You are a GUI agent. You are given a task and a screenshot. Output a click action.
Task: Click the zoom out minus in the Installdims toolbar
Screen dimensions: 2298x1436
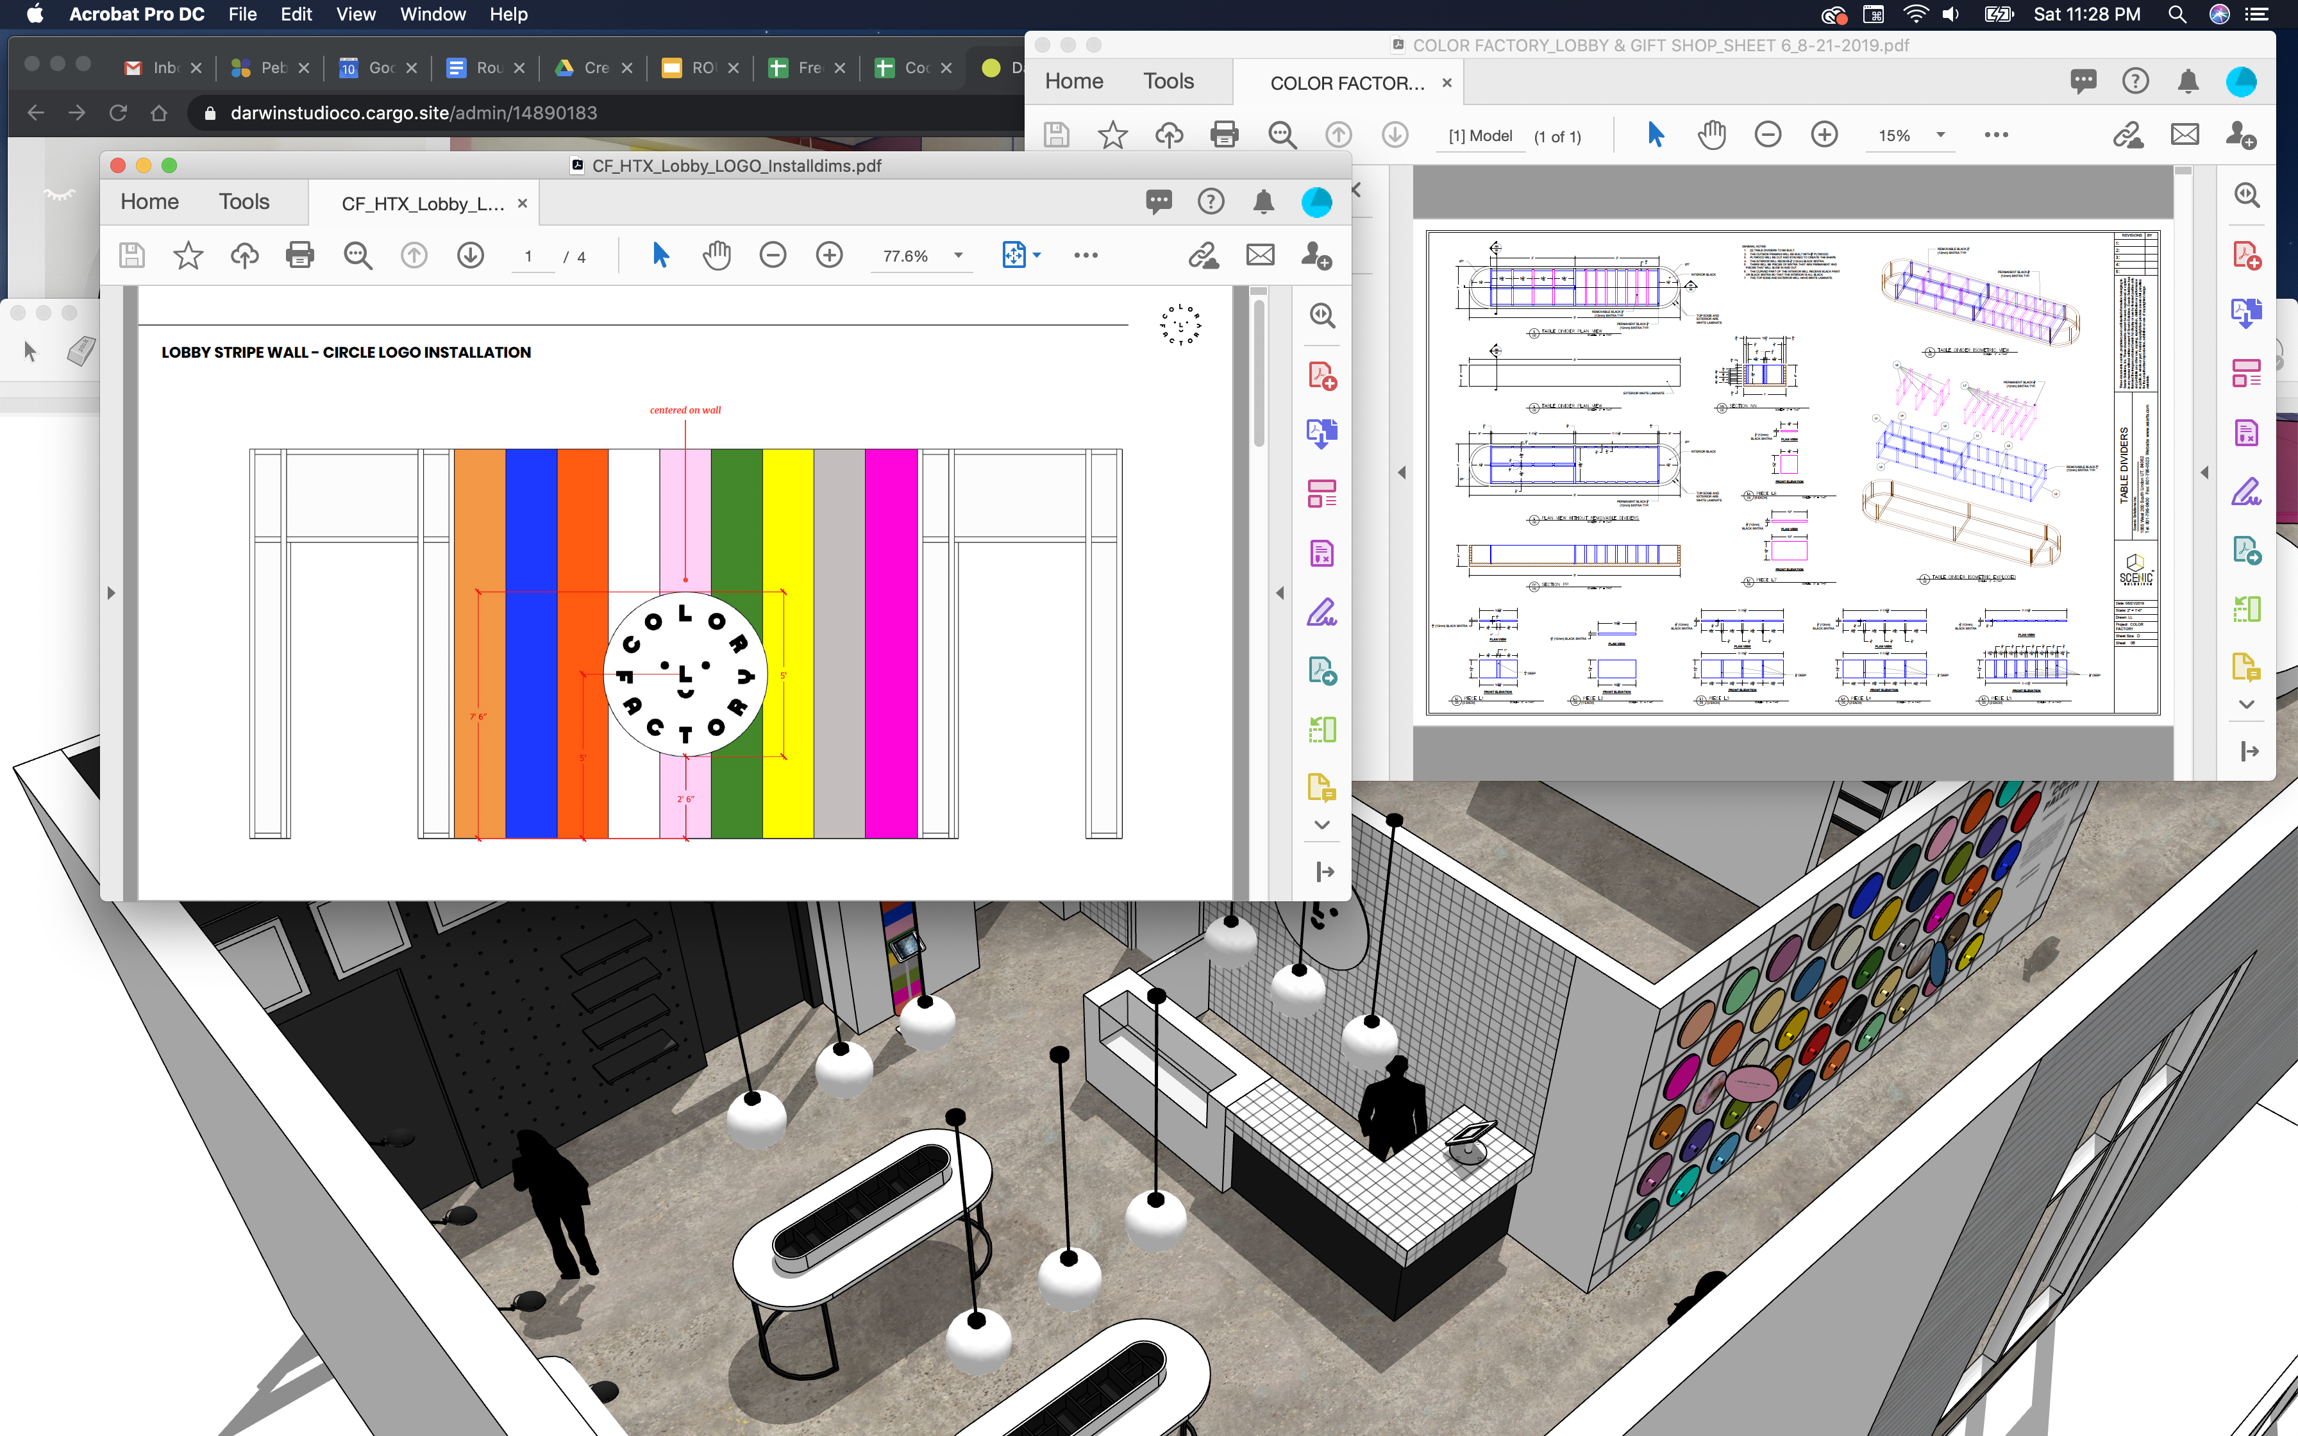pyautogui.click(x=773, y=255)
